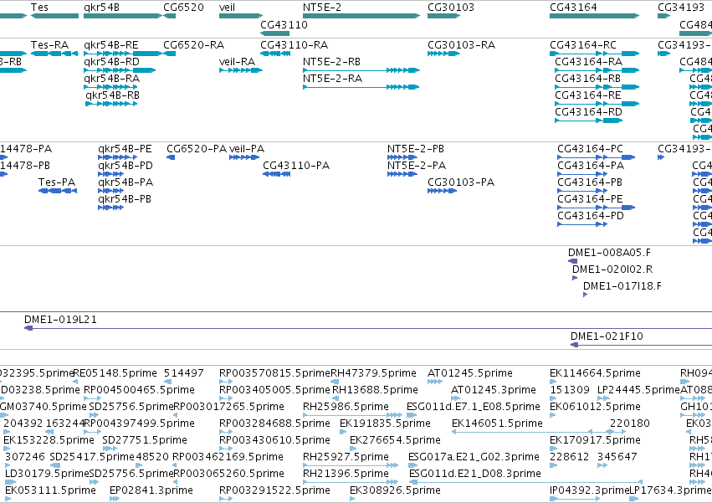Select the CG43164 gene label

tap(573, 8)
